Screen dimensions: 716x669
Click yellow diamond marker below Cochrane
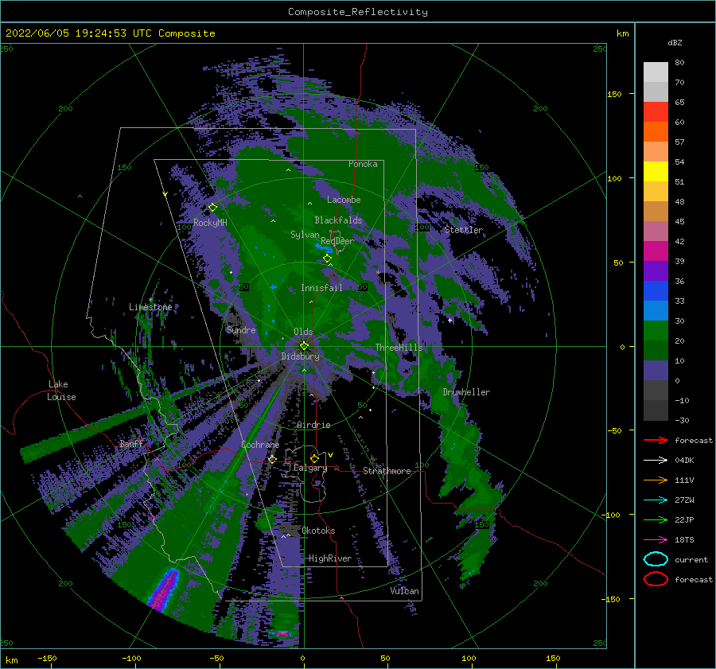coord(273,459)
